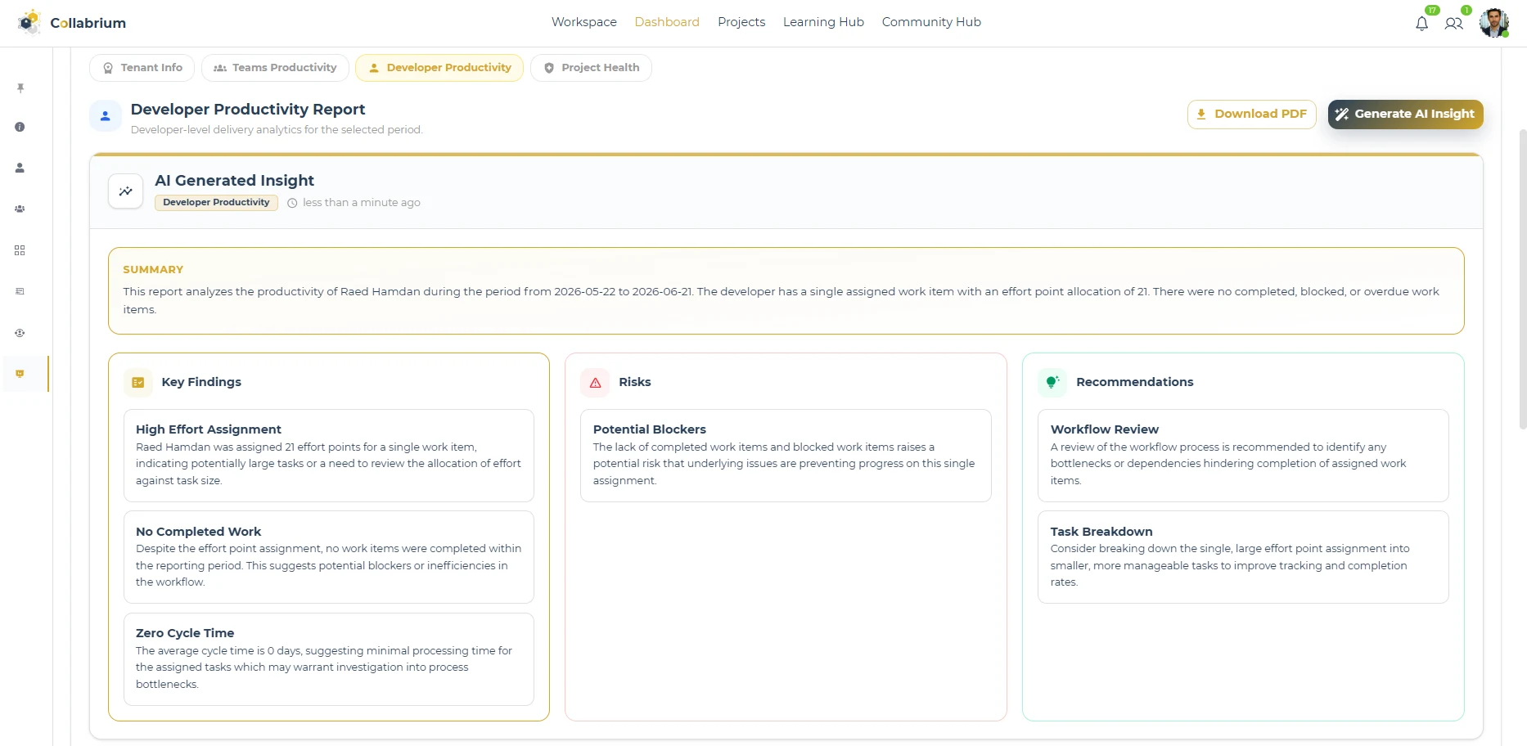Open the user profile avatar
This screenshot has height=746, width=1527.
pyautogui.click(x=1494, y=23)
